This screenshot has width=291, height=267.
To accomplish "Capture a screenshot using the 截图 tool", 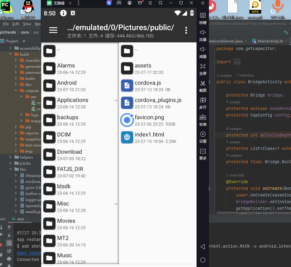I will tap(203, 82).
